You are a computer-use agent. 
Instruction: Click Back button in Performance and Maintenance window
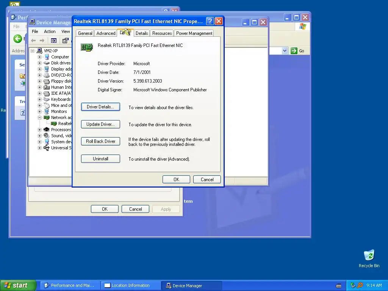coord(18,39)
